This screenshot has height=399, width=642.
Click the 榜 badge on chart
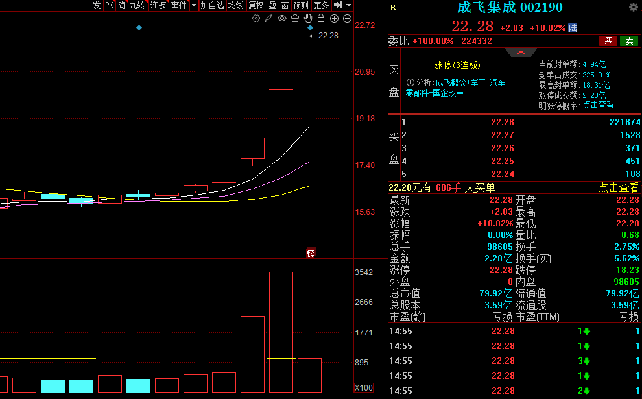311,253
